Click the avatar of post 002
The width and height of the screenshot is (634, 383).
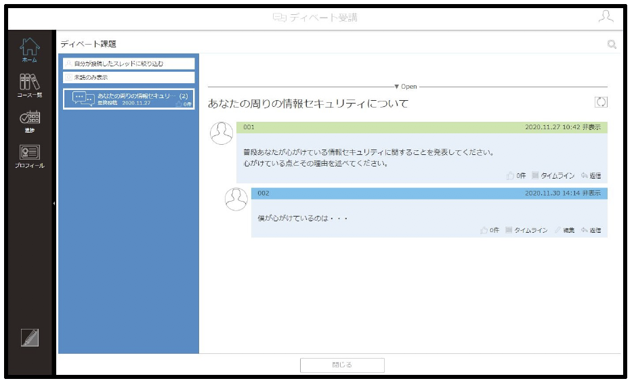click(x=236, y=199)
